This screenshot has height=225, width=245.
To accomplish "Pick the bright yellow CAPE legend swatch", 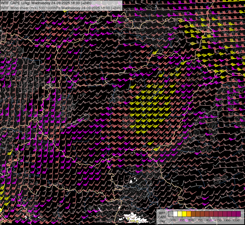I will (184, 214).
